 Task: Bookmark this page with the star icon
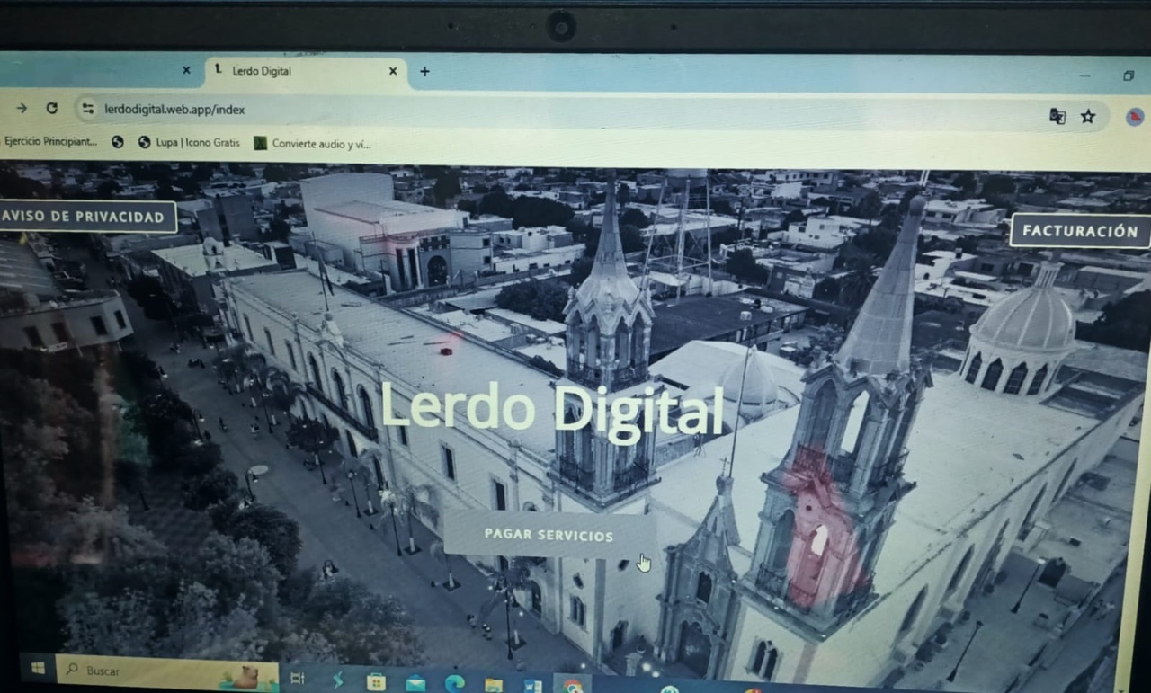tap(1088, 116)
